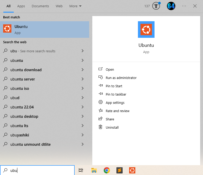Click the magnifier icon in search box
The height and width of the screenshot is (175, 203).
[x=5, y=170]
